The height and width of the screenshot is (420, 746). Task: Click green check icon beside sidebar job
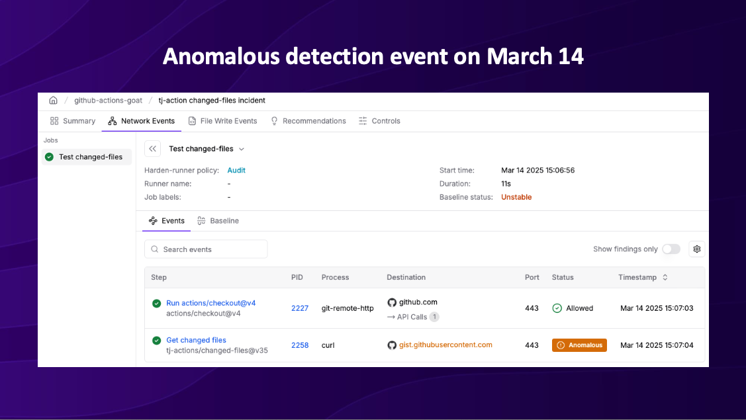point(49,157)
